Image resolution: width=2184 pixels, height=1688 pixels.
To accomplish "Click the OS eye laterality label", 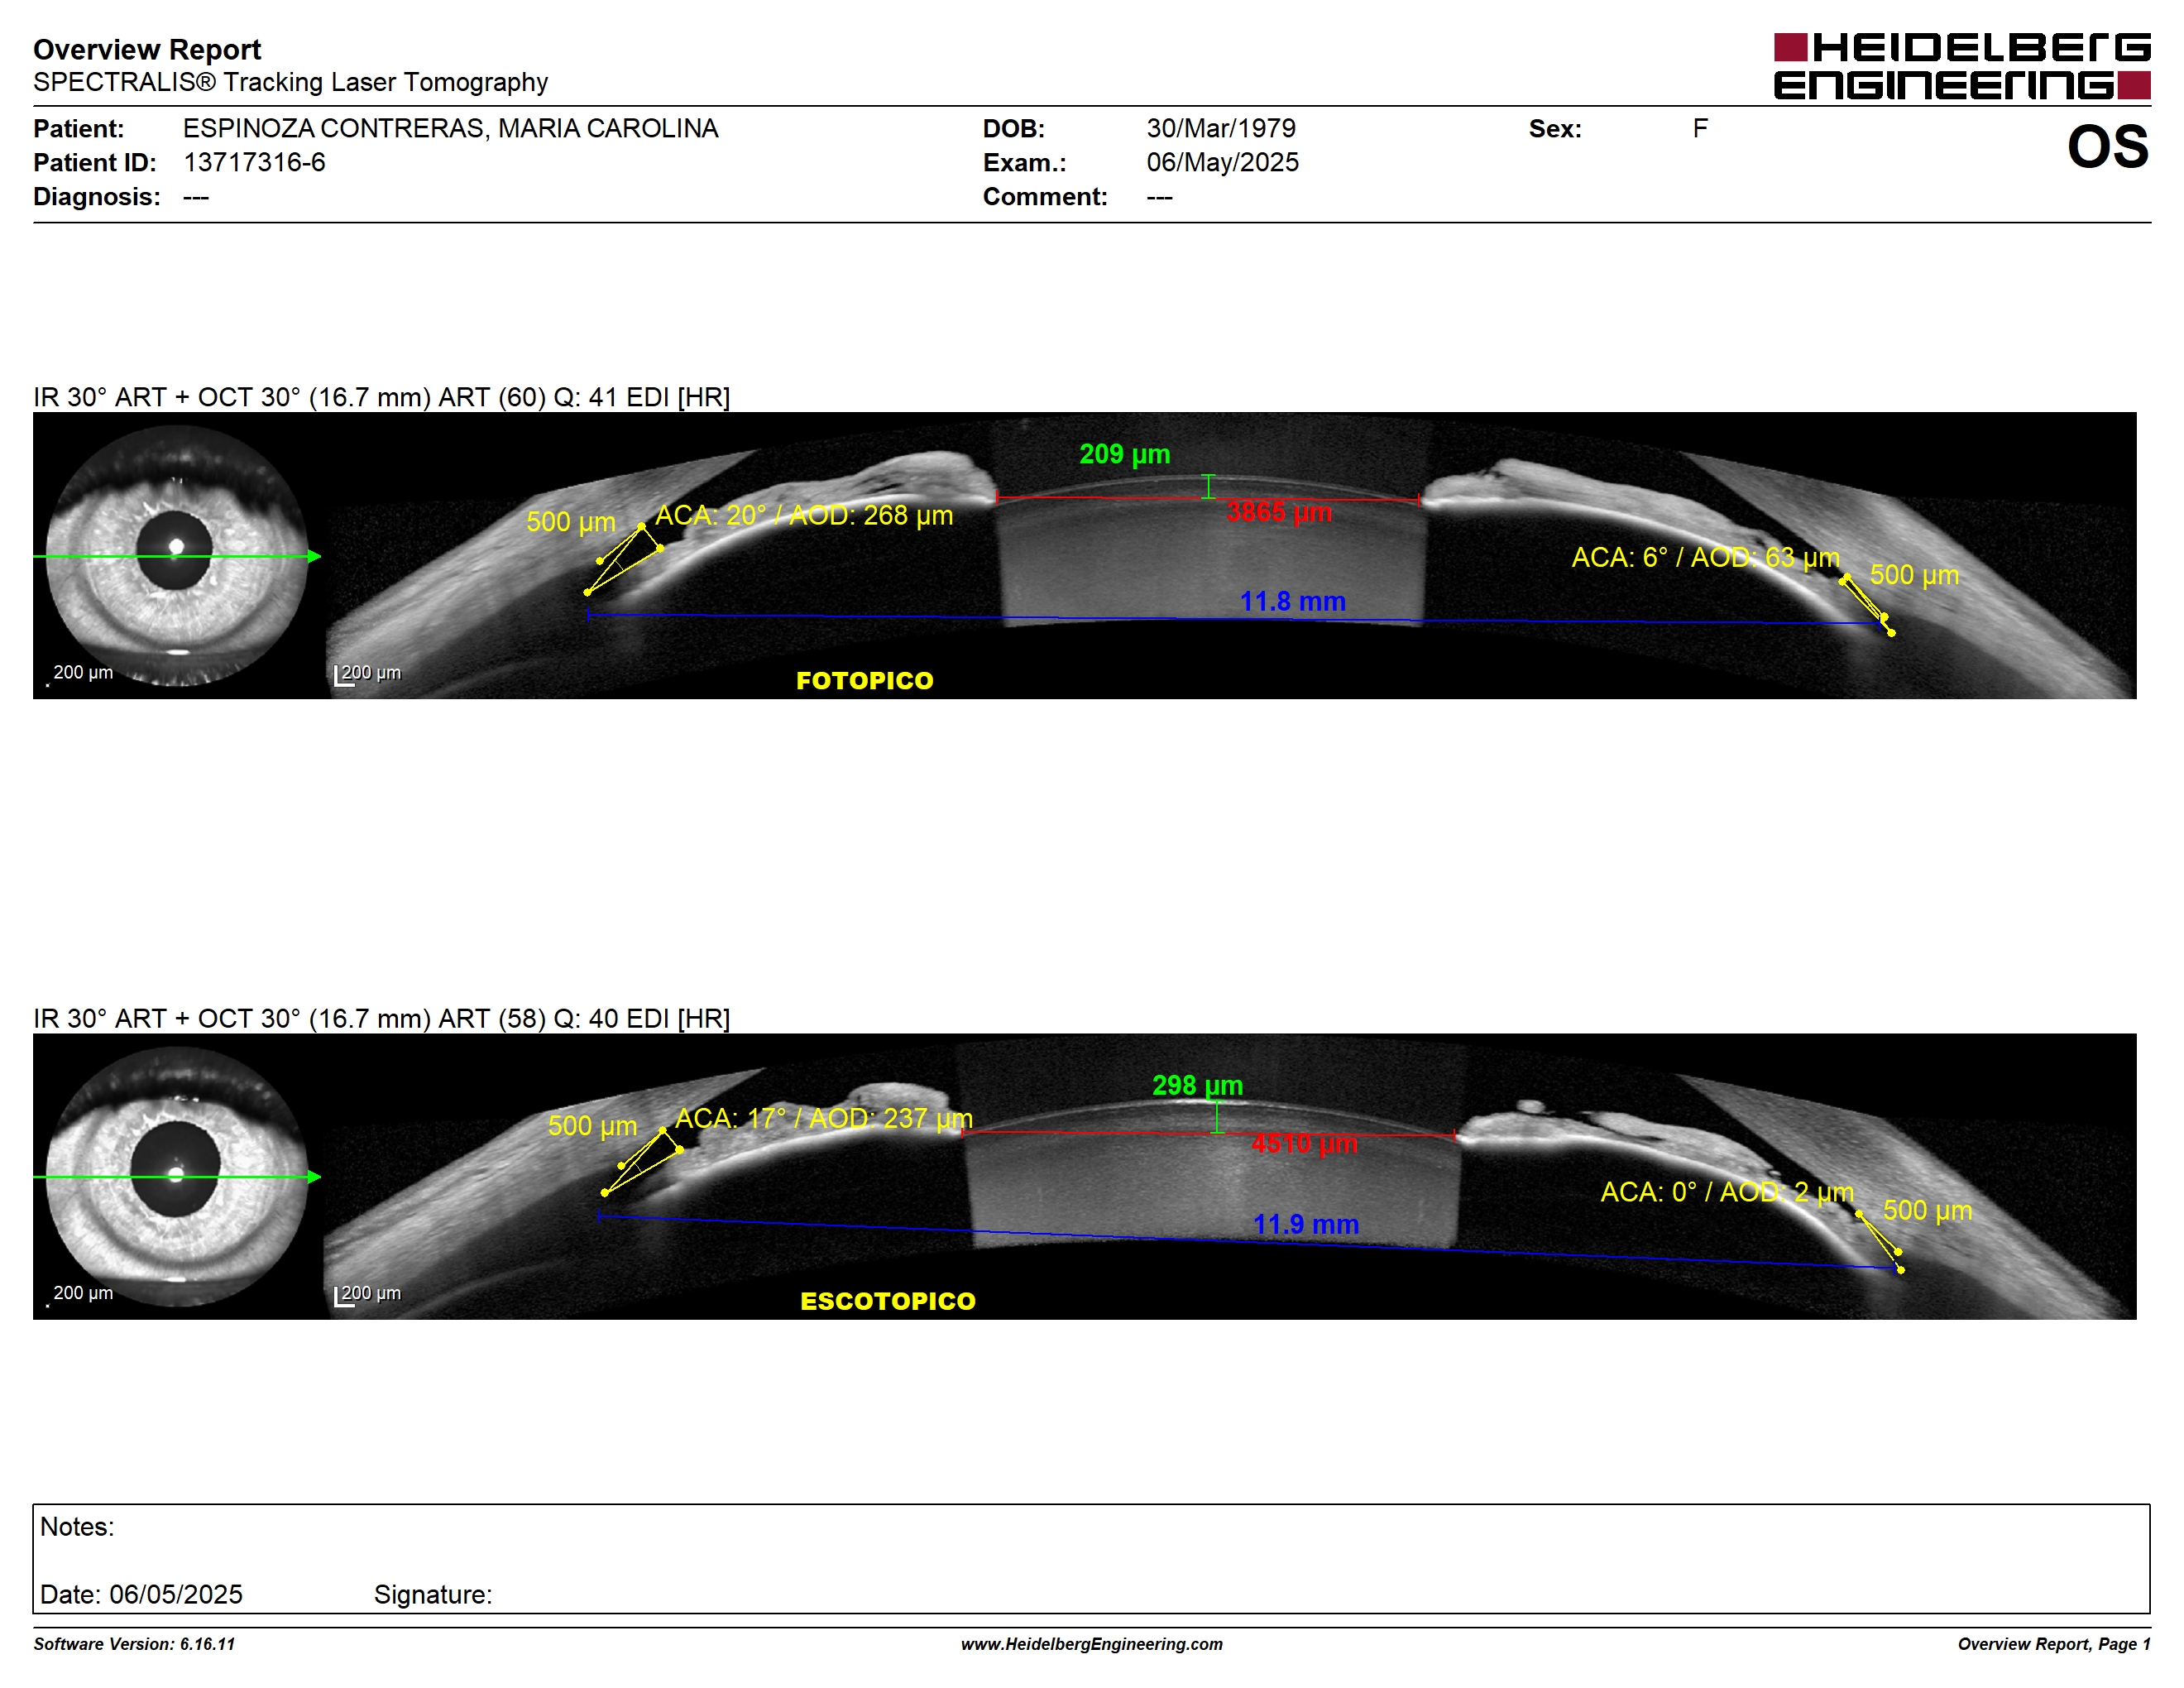I will click(2108, 147).
